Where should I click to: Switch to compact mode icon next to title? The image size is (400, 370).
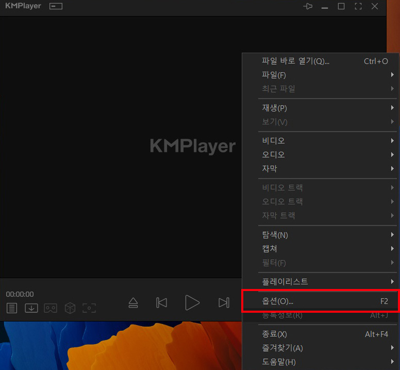click(56, 6)
